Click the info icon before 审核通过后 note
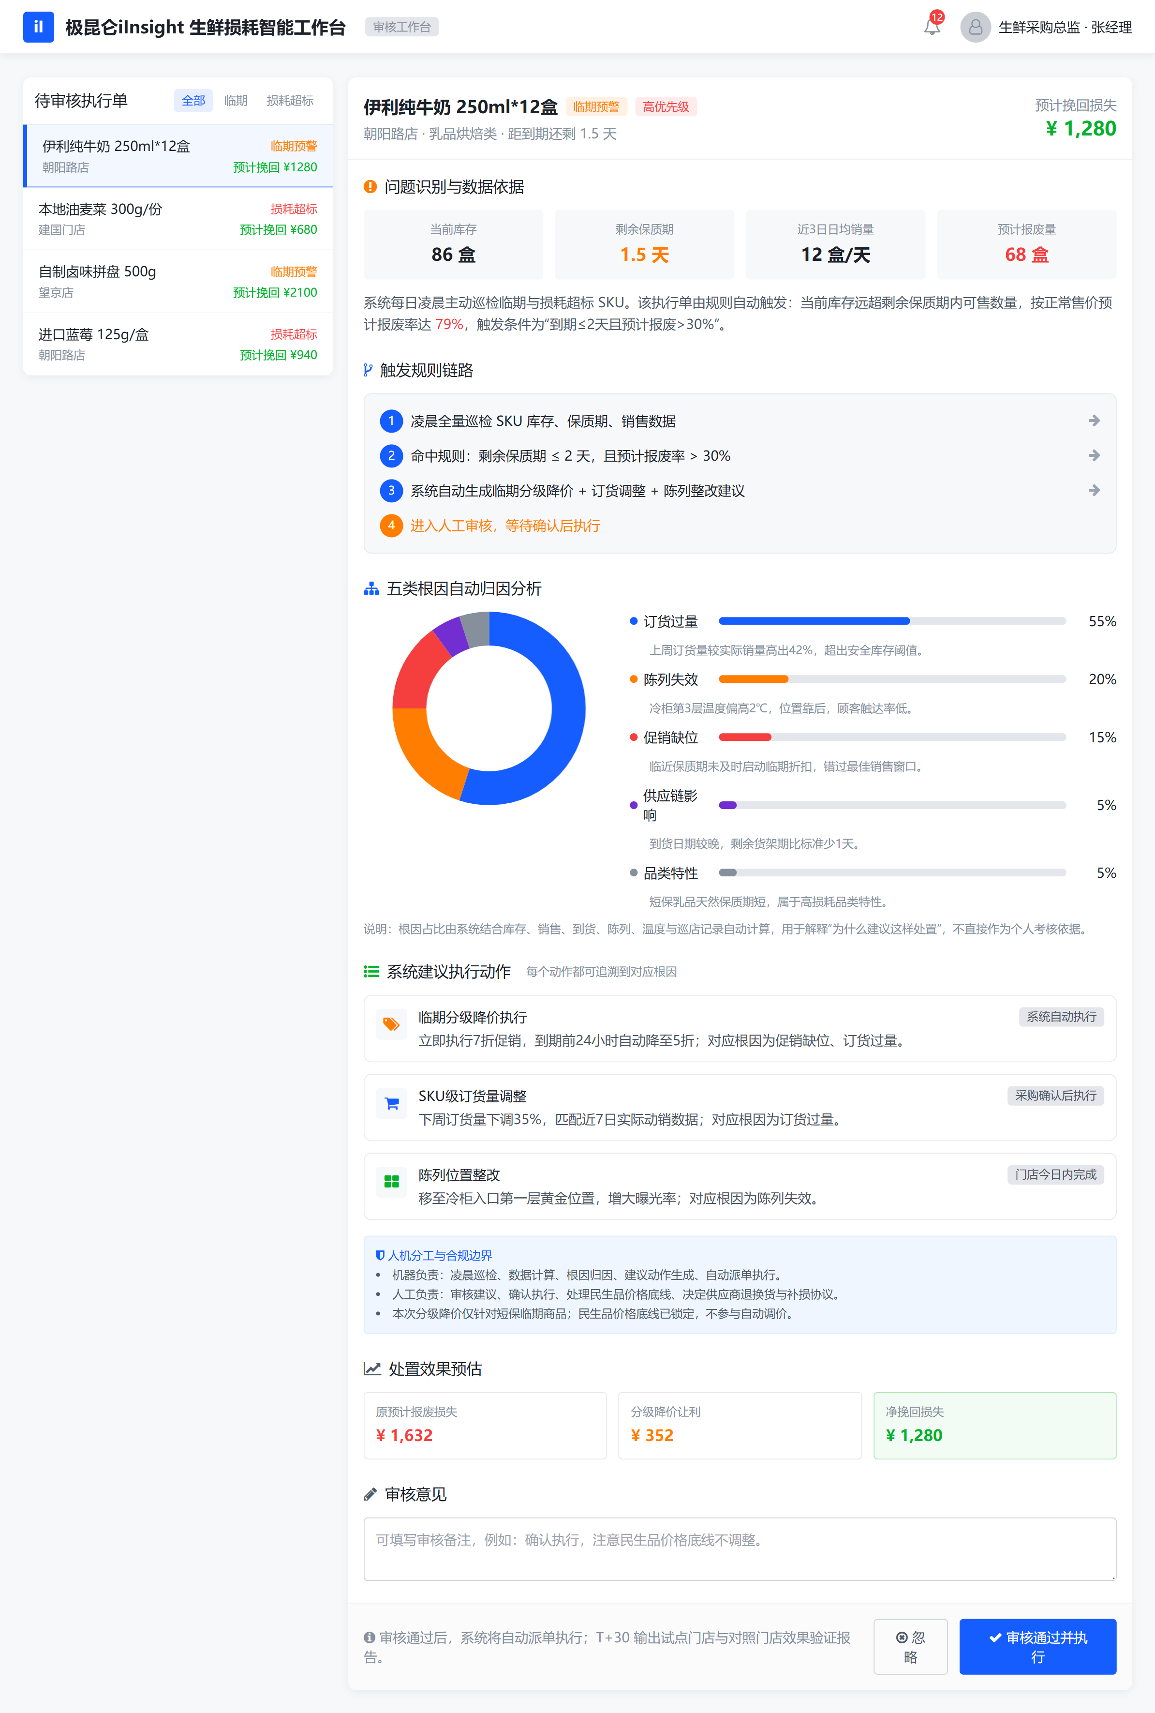The width and height of the screenshot is (1155, 1713). pyautogui.click(x=370, y=1637)
